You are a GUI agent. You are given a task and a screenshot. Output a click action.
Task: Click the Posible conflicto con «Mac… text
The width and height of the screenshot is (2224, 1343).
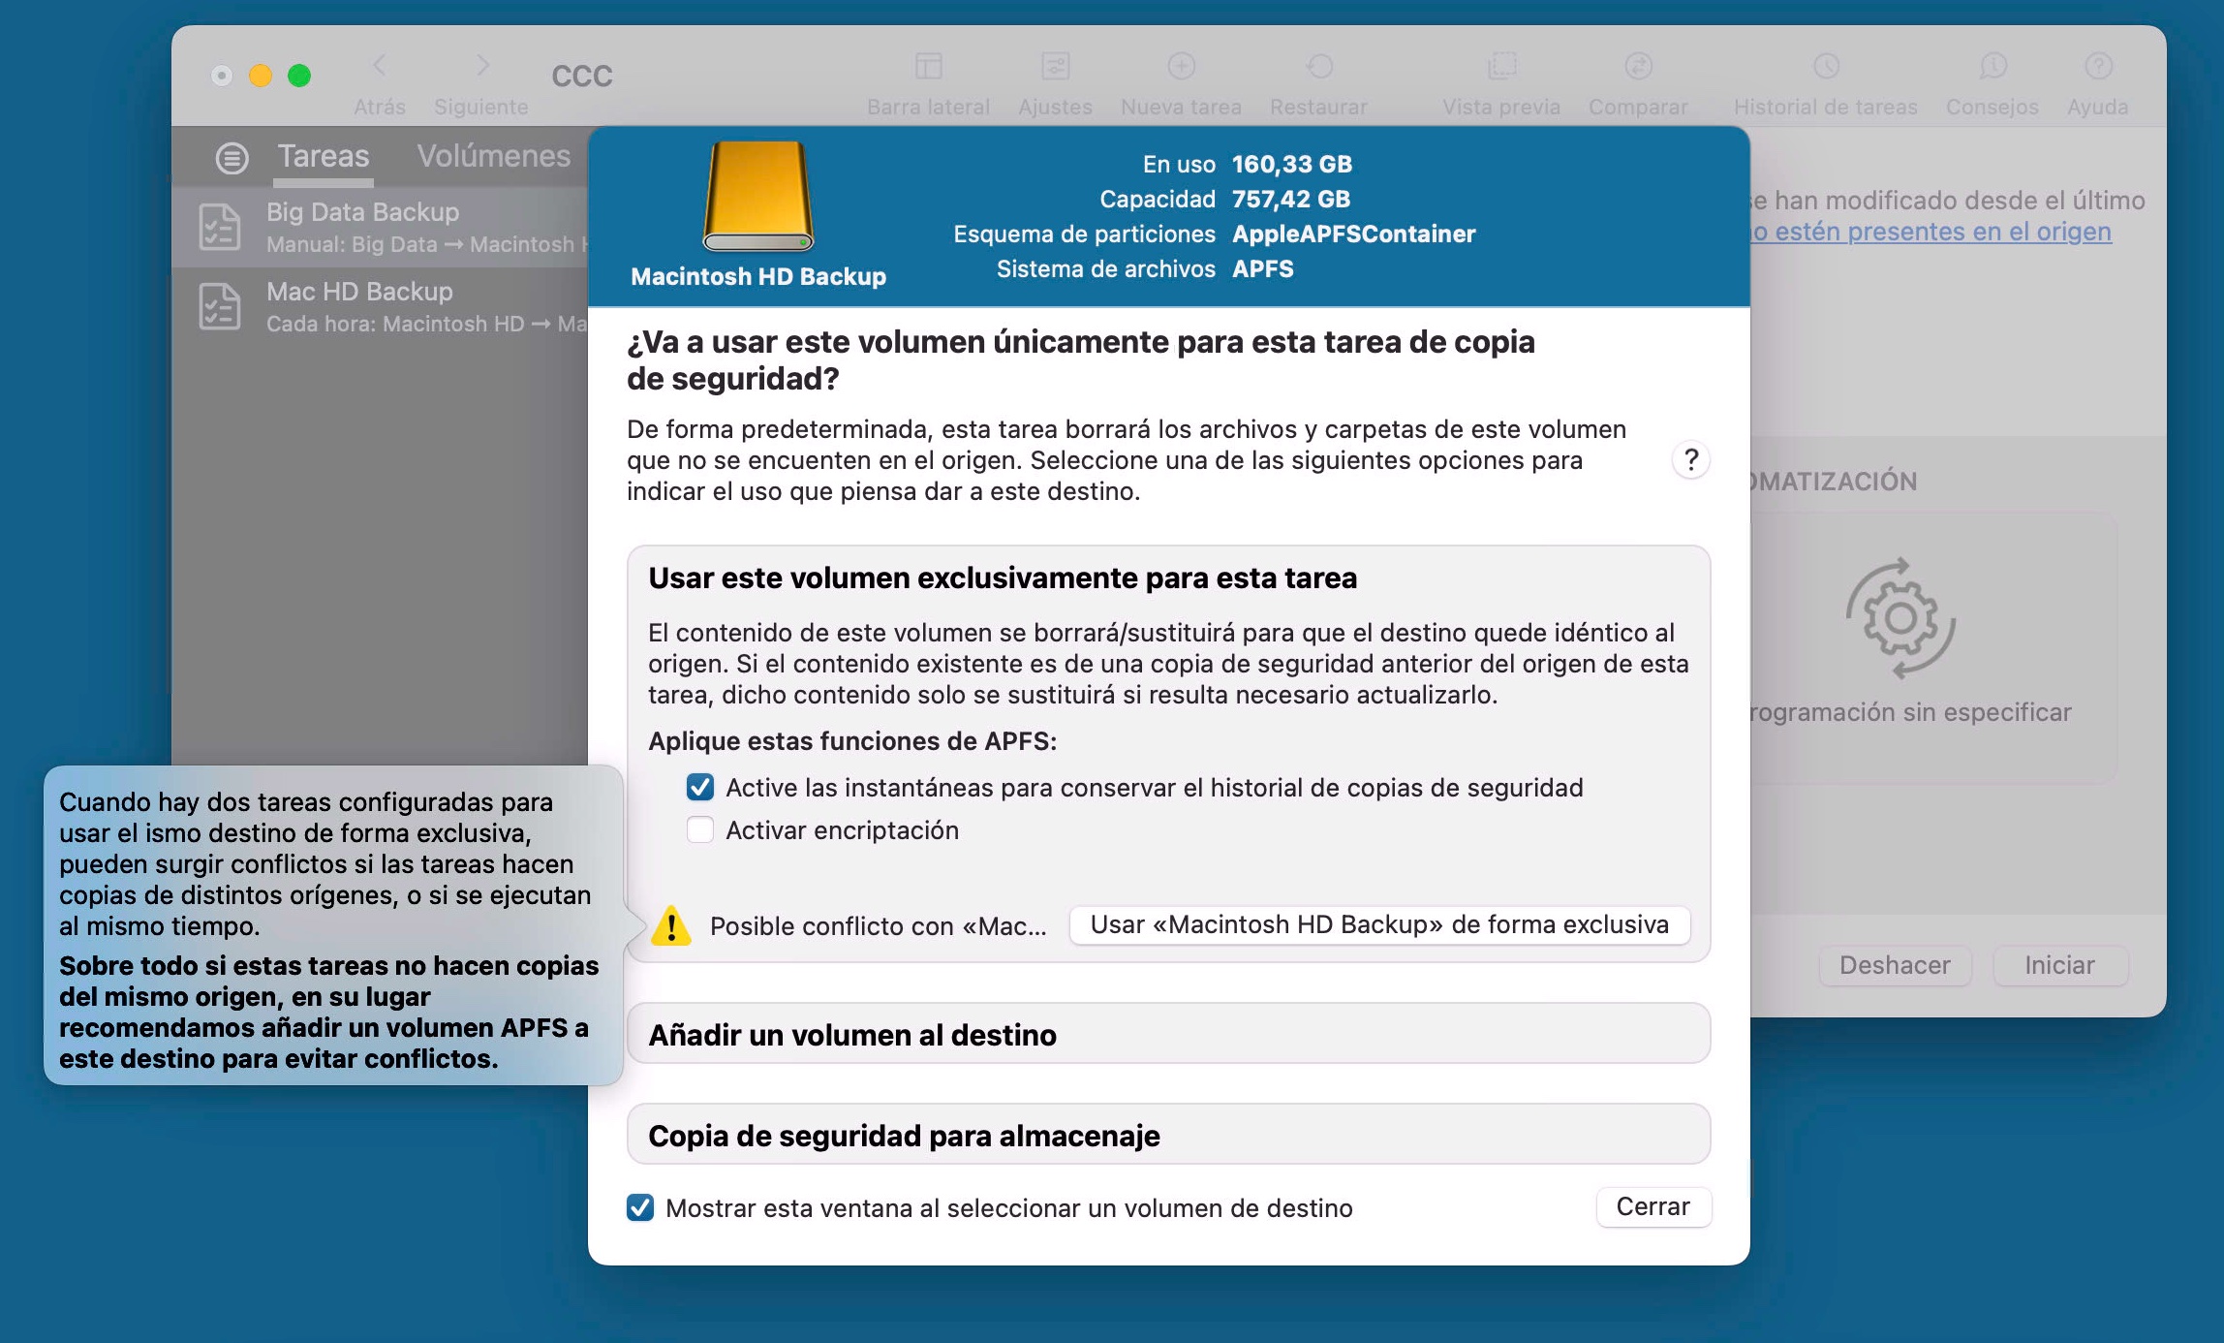[878, 926]
